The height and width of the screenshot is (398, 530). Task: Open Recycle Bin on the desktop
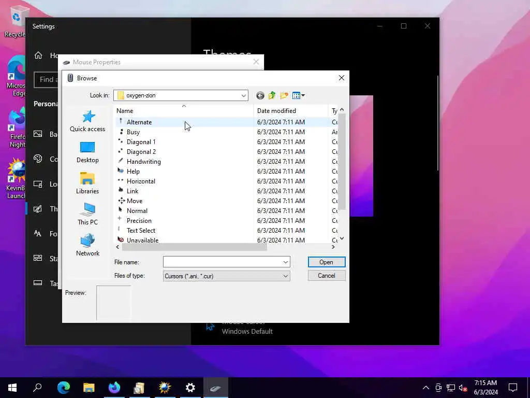coord(15,21)
